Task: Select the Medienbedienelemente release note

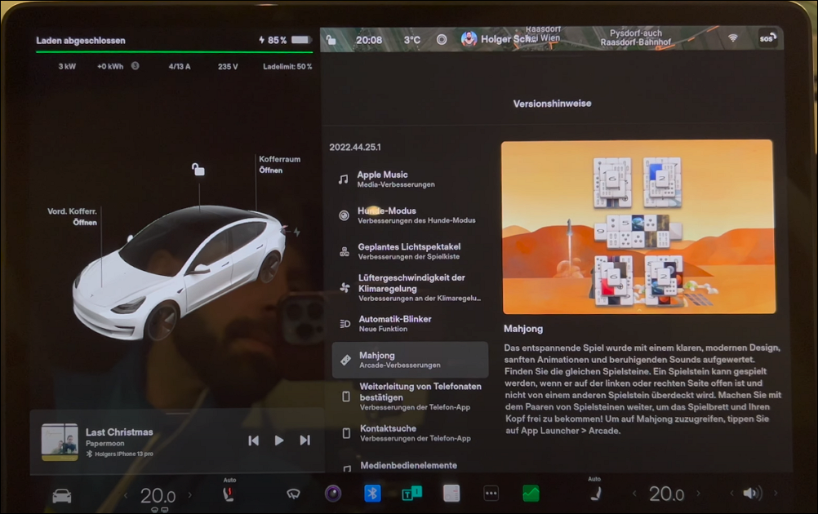Action: point(410,466)
